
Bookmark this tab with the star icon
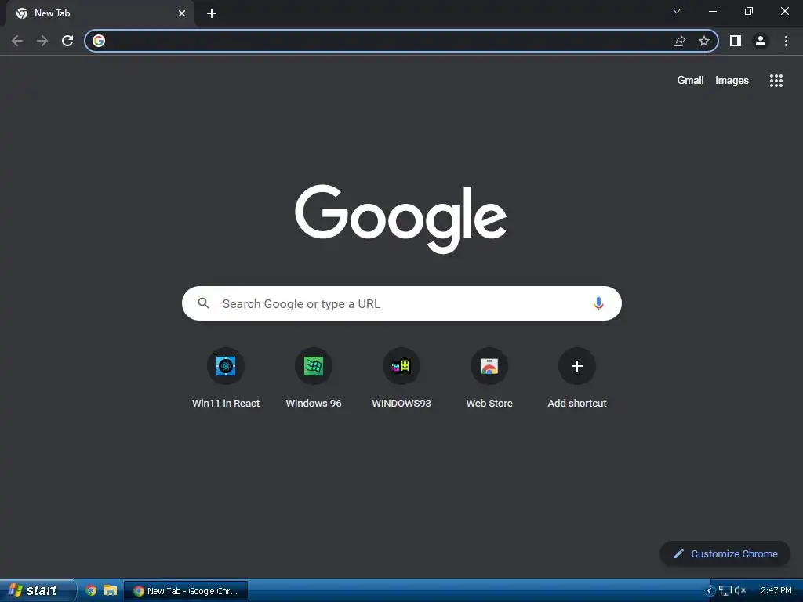click(704, 41)
